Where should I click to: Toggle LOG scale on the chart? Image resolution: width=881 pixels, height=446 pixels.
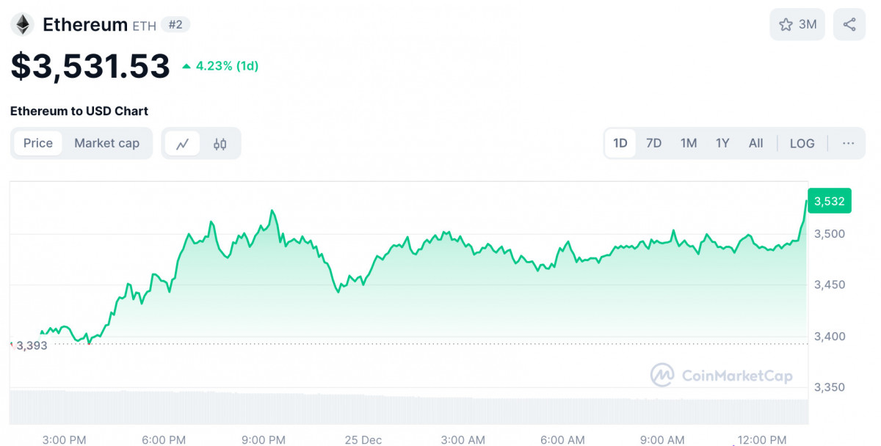[802, 143]
